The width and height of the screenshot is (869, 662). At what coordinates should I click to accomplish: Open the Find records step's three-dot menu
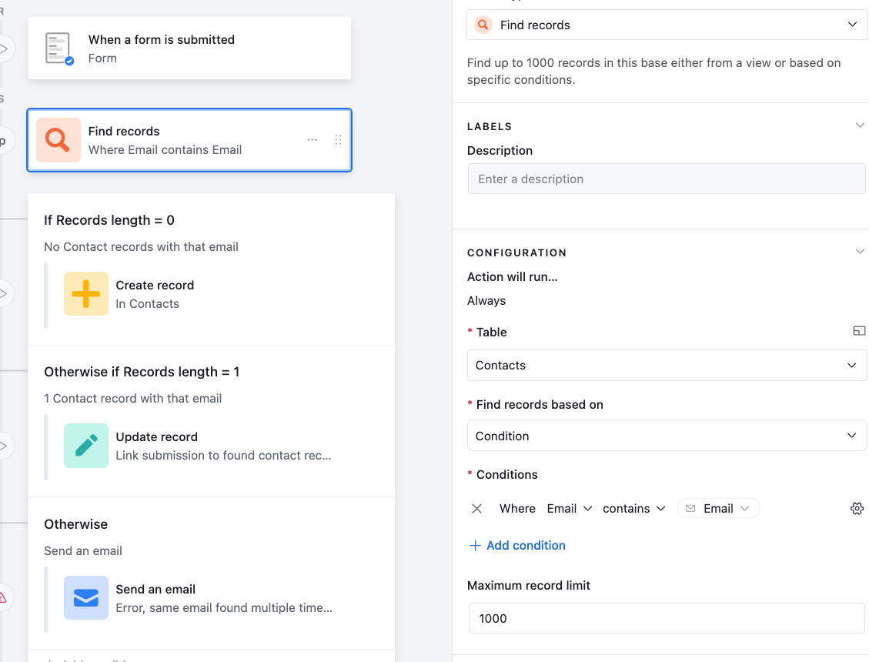[312, 140]
